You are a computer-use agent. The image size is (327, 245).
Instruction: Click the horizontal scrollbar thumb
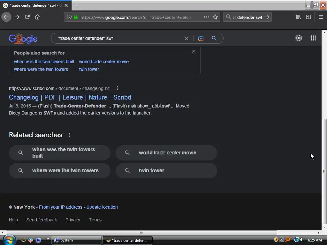click(x=141, y=233)
